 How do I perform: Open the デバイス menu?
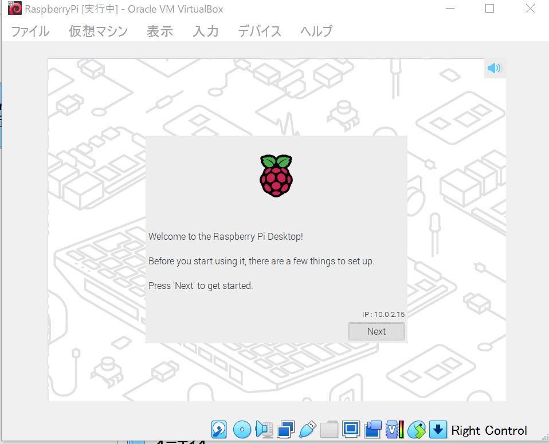tap(260, 31)
